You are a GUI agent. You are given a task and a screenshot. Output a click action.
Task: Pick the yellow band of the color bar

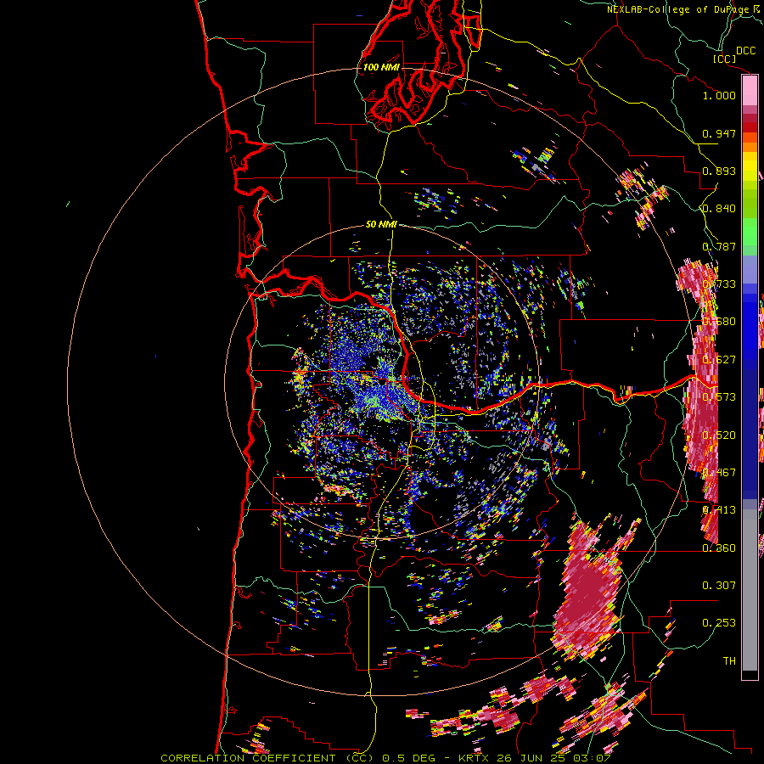point(750,167)
